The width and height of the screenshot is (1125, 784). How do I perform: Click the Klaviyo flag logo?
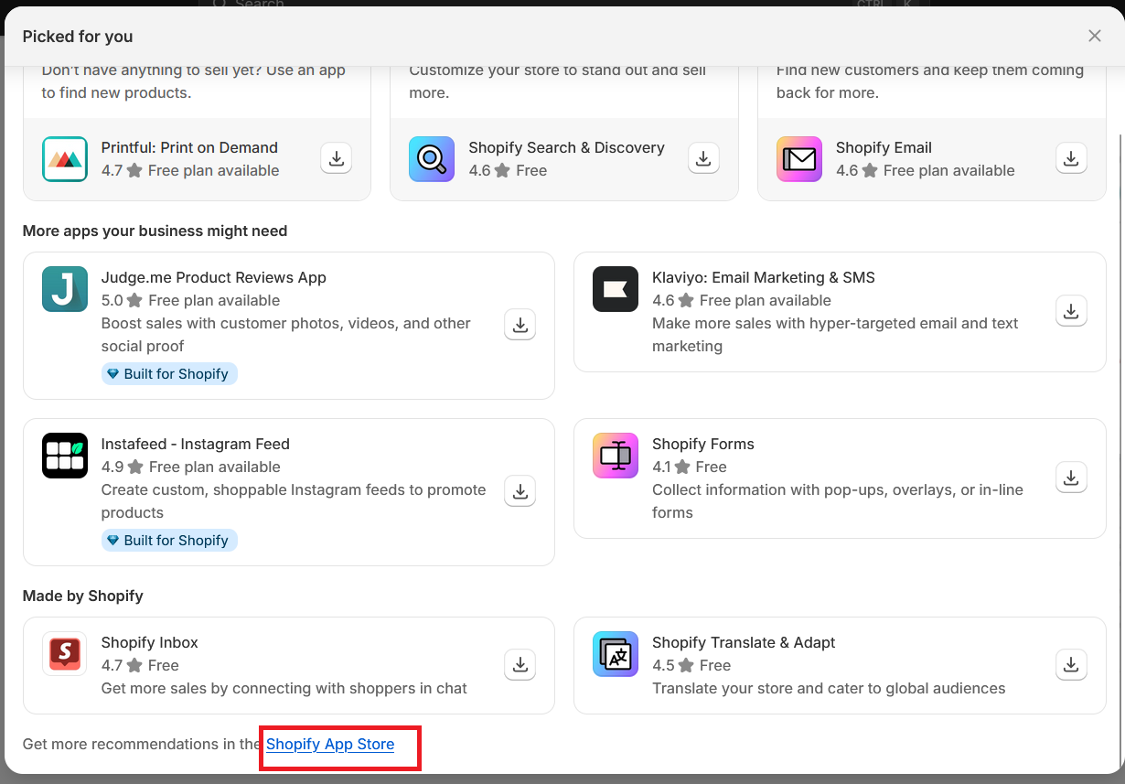click(x=616, y=289)
